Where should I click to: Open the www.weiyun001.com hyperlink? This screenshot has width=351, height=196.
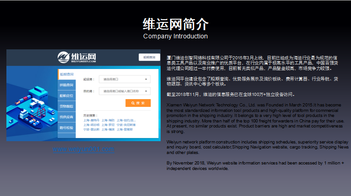coord(83,149)
